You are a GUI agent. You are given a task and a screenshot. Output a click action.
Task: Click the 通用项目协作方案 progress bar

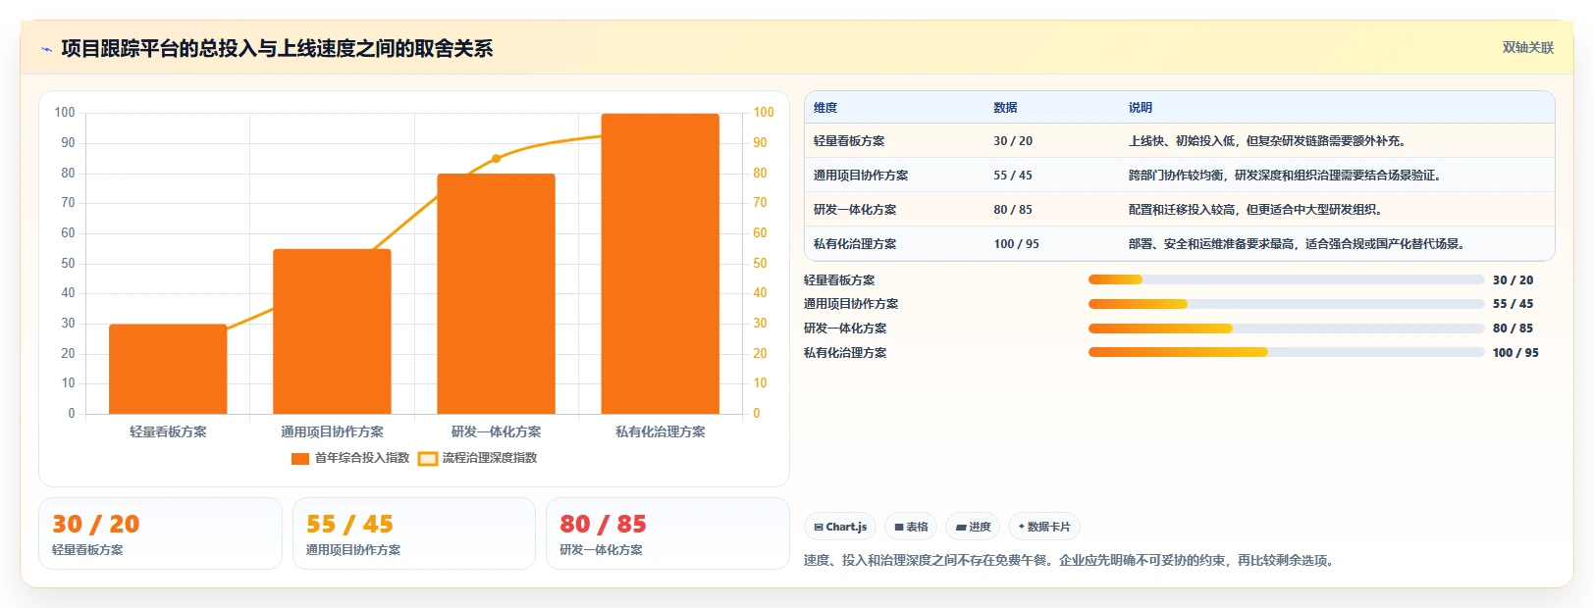coord(1286,304)
